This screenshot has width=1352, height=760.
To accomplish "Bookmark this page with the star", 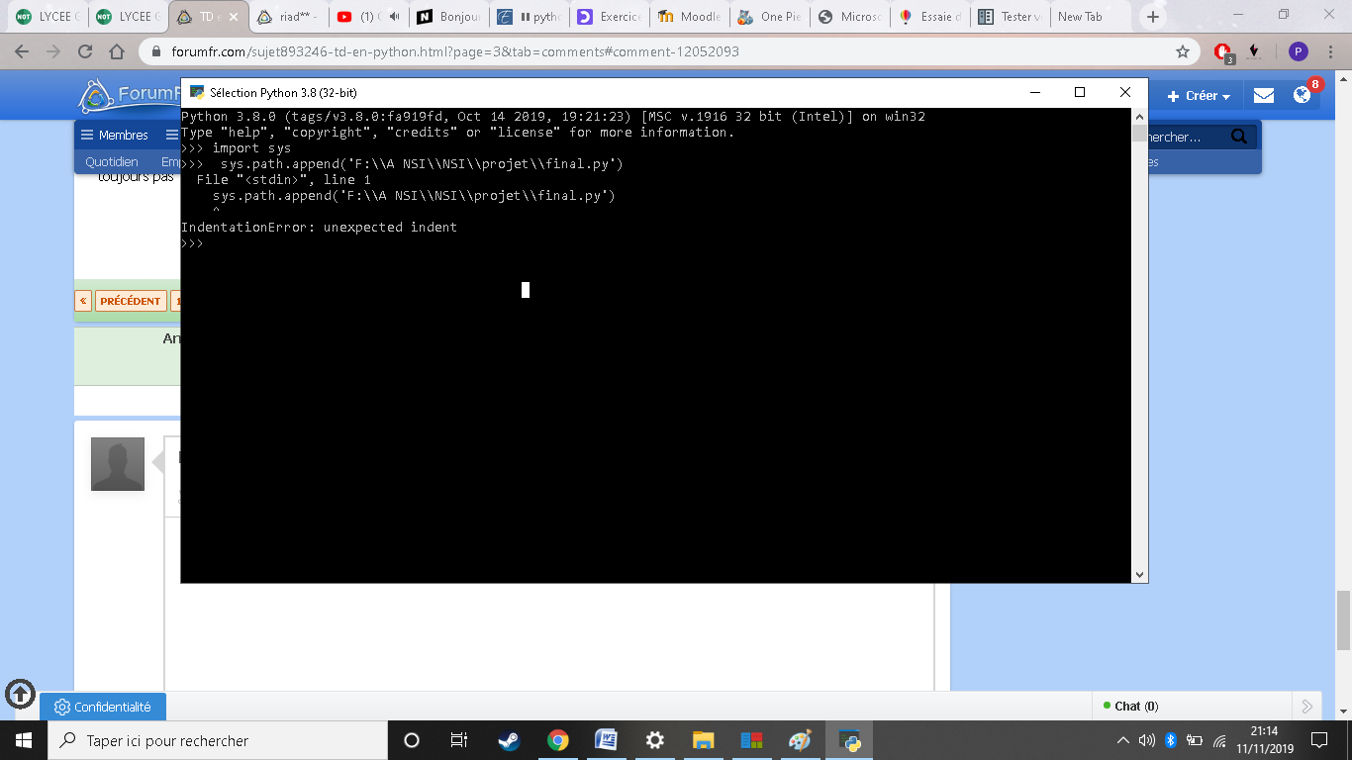I will (1182, 51).
